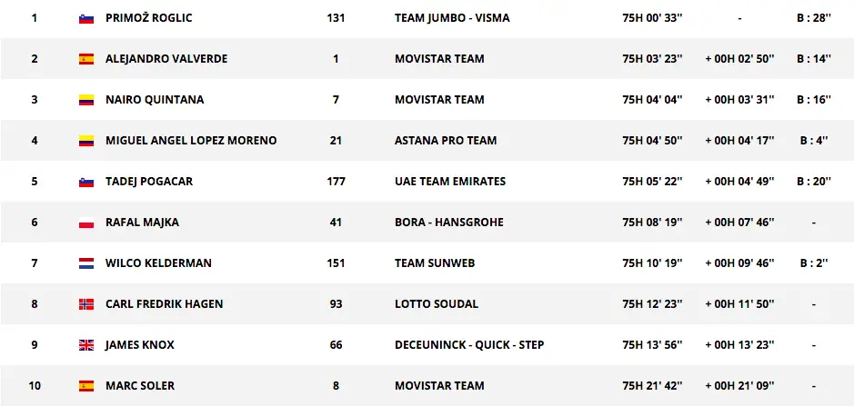Open Team Jumbo - Visma team link

(452, 18)
